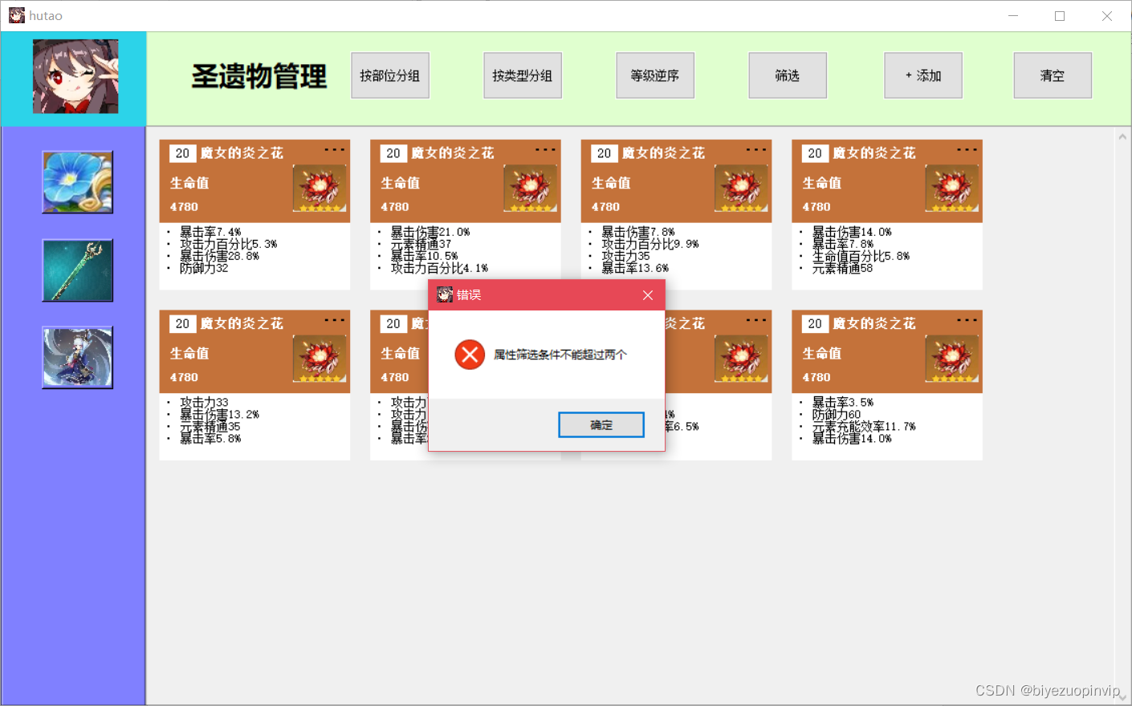Click 攻击力35 substat text
1132x706 pixels.
click(625, 256)
